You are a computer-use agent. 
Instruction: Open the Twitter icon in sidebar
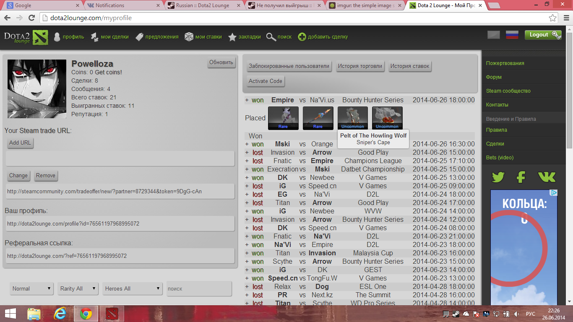point(498,177)
